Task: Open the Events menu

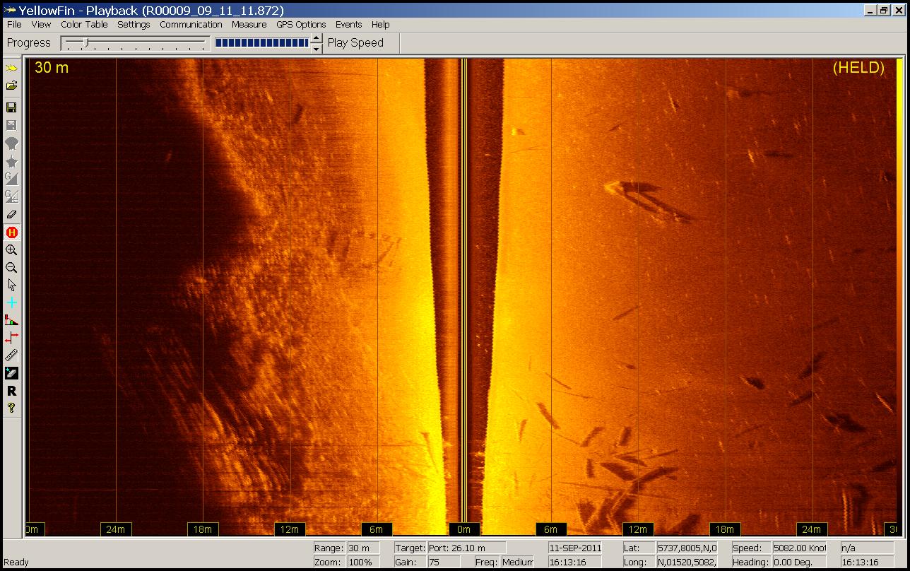Action: point(348,24)
